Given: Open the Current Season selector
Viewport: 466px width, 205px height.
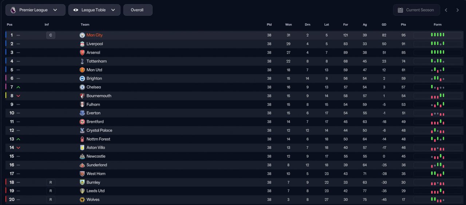Looking at the screenshot, I should pyautogui.click(x=416, y=10).
